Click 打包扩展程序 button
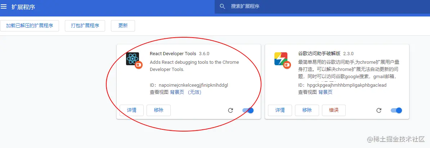Image resolution: width=430 pixels, height=148 pixels. pyautogui.click(x=85, y=26)
